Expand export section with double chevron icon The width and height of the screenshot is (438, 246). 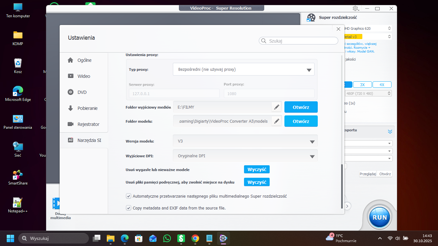tap(390, 131)
